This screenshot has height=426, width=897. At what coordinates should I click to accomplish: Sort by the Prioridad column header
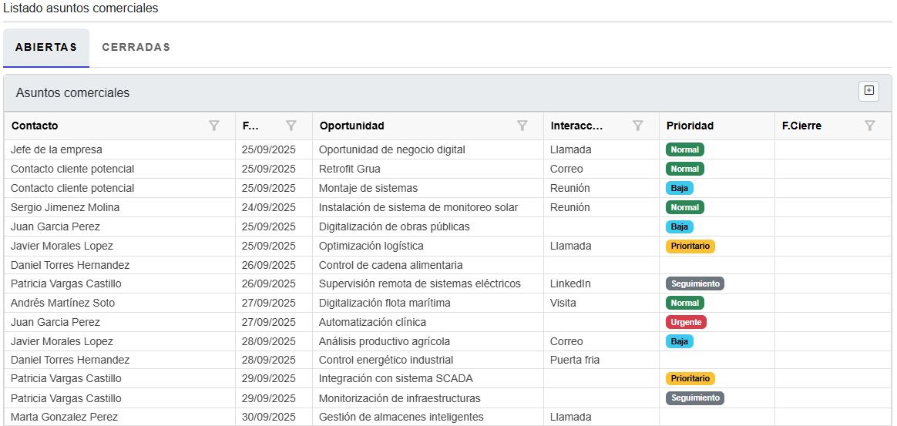690,126
